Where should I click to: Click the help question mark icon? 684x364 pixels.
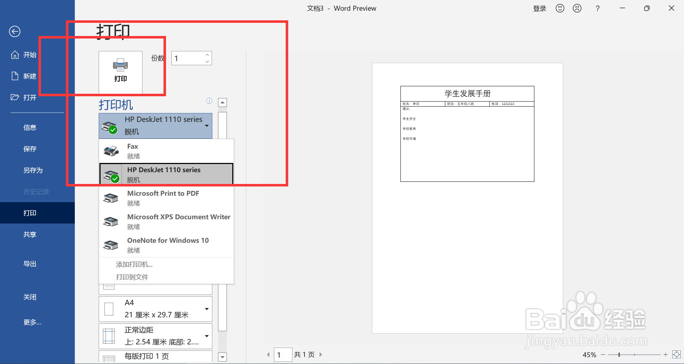pos(597,9)
